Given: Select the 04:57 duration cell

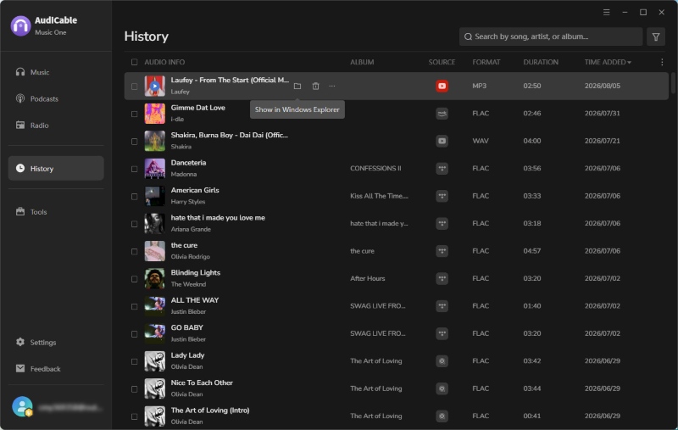Looking at the screenshot, I should (x=532, y=251).
